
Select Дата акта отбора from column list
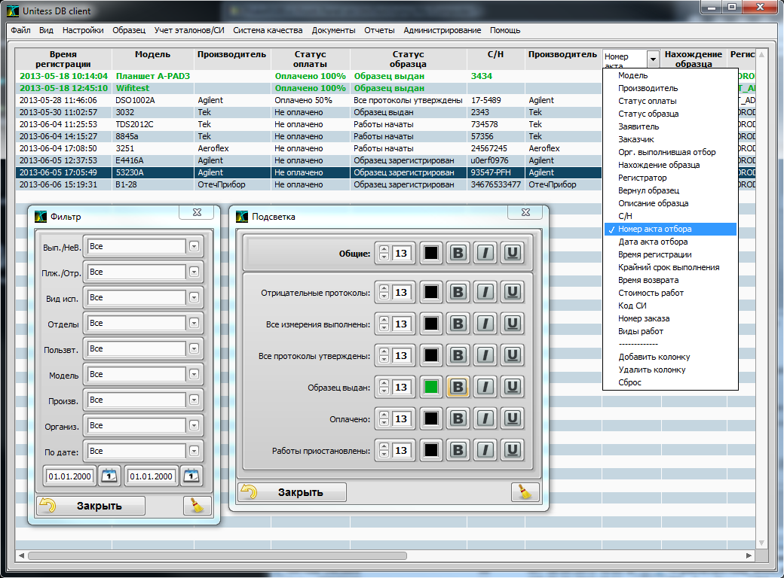click(x=653, y=242)
